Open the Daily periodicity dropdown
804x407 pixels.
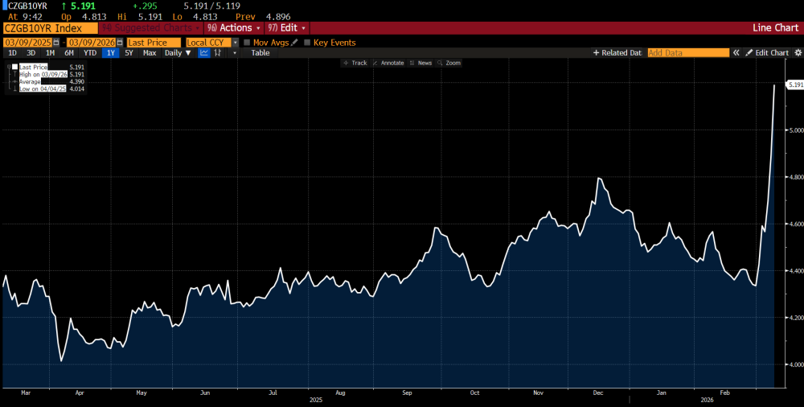click(x=178, y=53)
